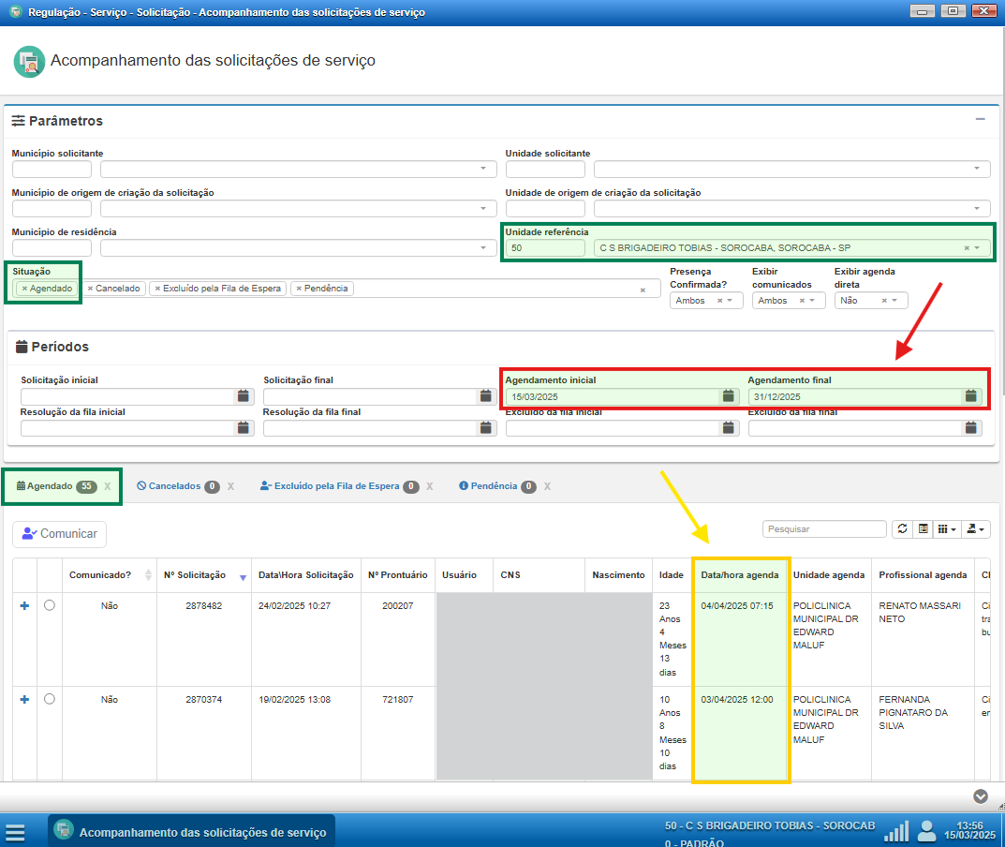Select radio button for solicitation 2878482

[x=50, y=606]
